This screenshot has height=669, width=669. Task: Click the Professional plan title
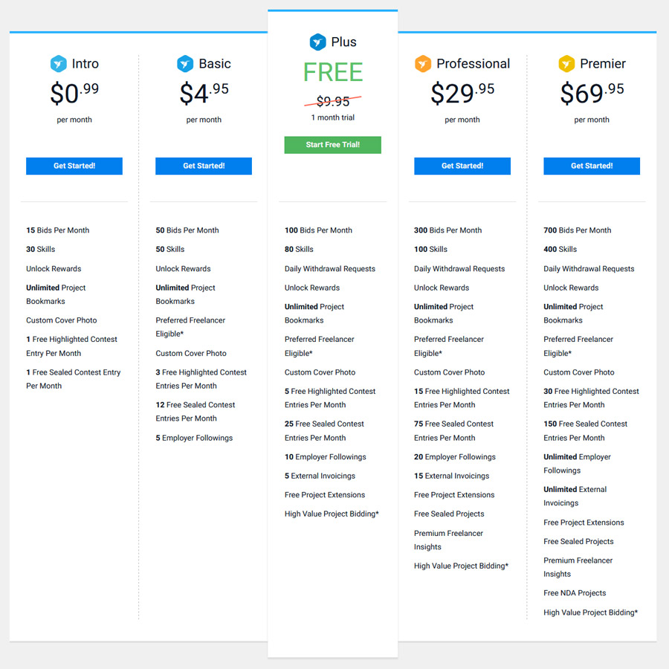coord(473,64)
